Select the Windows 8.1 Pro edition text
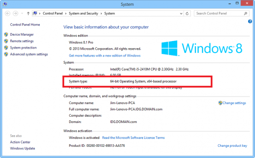The height and width of the screenshot is (158, 255). tap(81, 42)
